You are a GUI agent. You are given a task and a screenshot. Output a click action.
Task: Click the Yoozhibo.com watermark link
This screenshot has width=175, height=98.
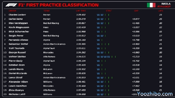(155, 94)
